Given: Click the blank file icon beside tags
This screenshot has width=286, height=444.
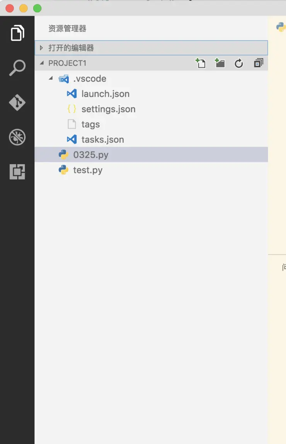Looking at the screenshot, I should (72, 124).
